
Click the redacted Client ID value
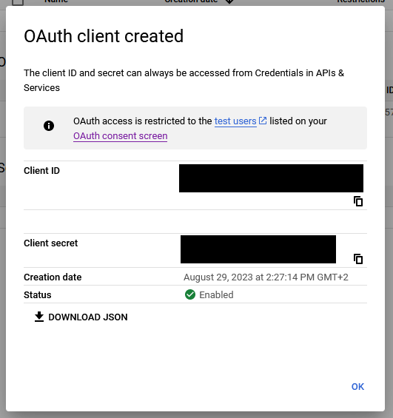(271, 178)
